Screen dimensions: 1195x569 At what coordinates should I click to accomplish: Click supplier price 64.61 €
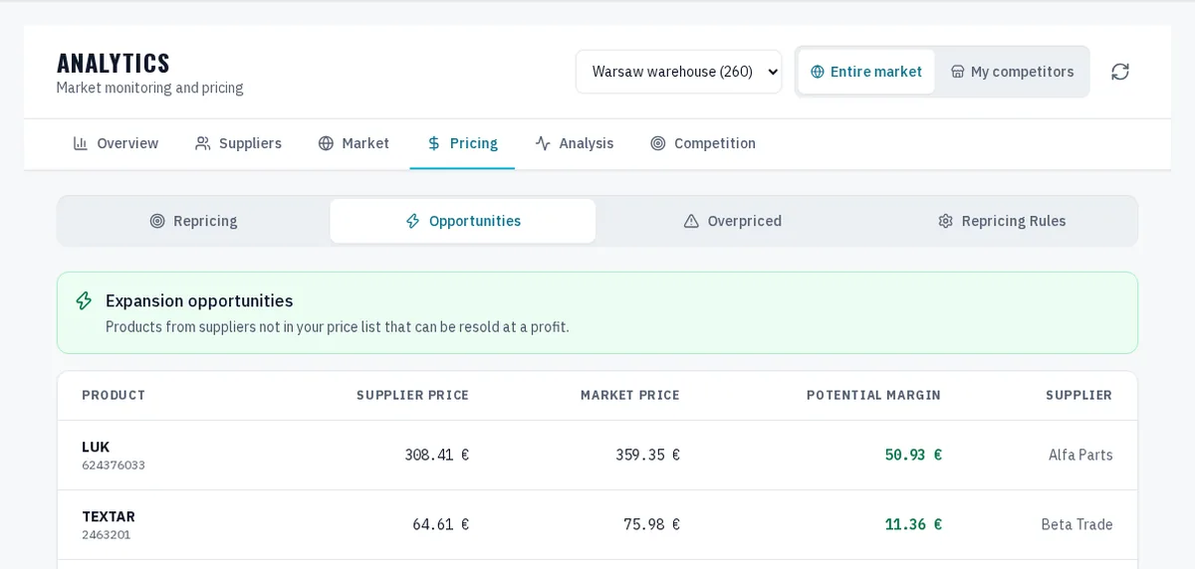[440, 524]
